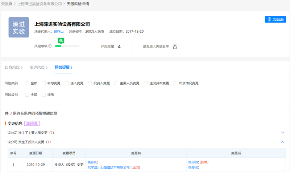Switch to the 周边风险 tab
The image size is (290, 173).
point(38,67)
